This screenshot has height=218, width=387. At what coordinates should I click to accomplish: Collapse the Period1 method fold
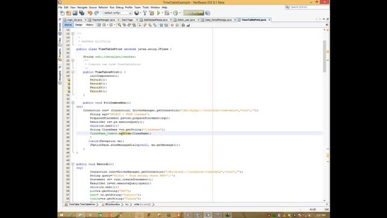(73, 164)
